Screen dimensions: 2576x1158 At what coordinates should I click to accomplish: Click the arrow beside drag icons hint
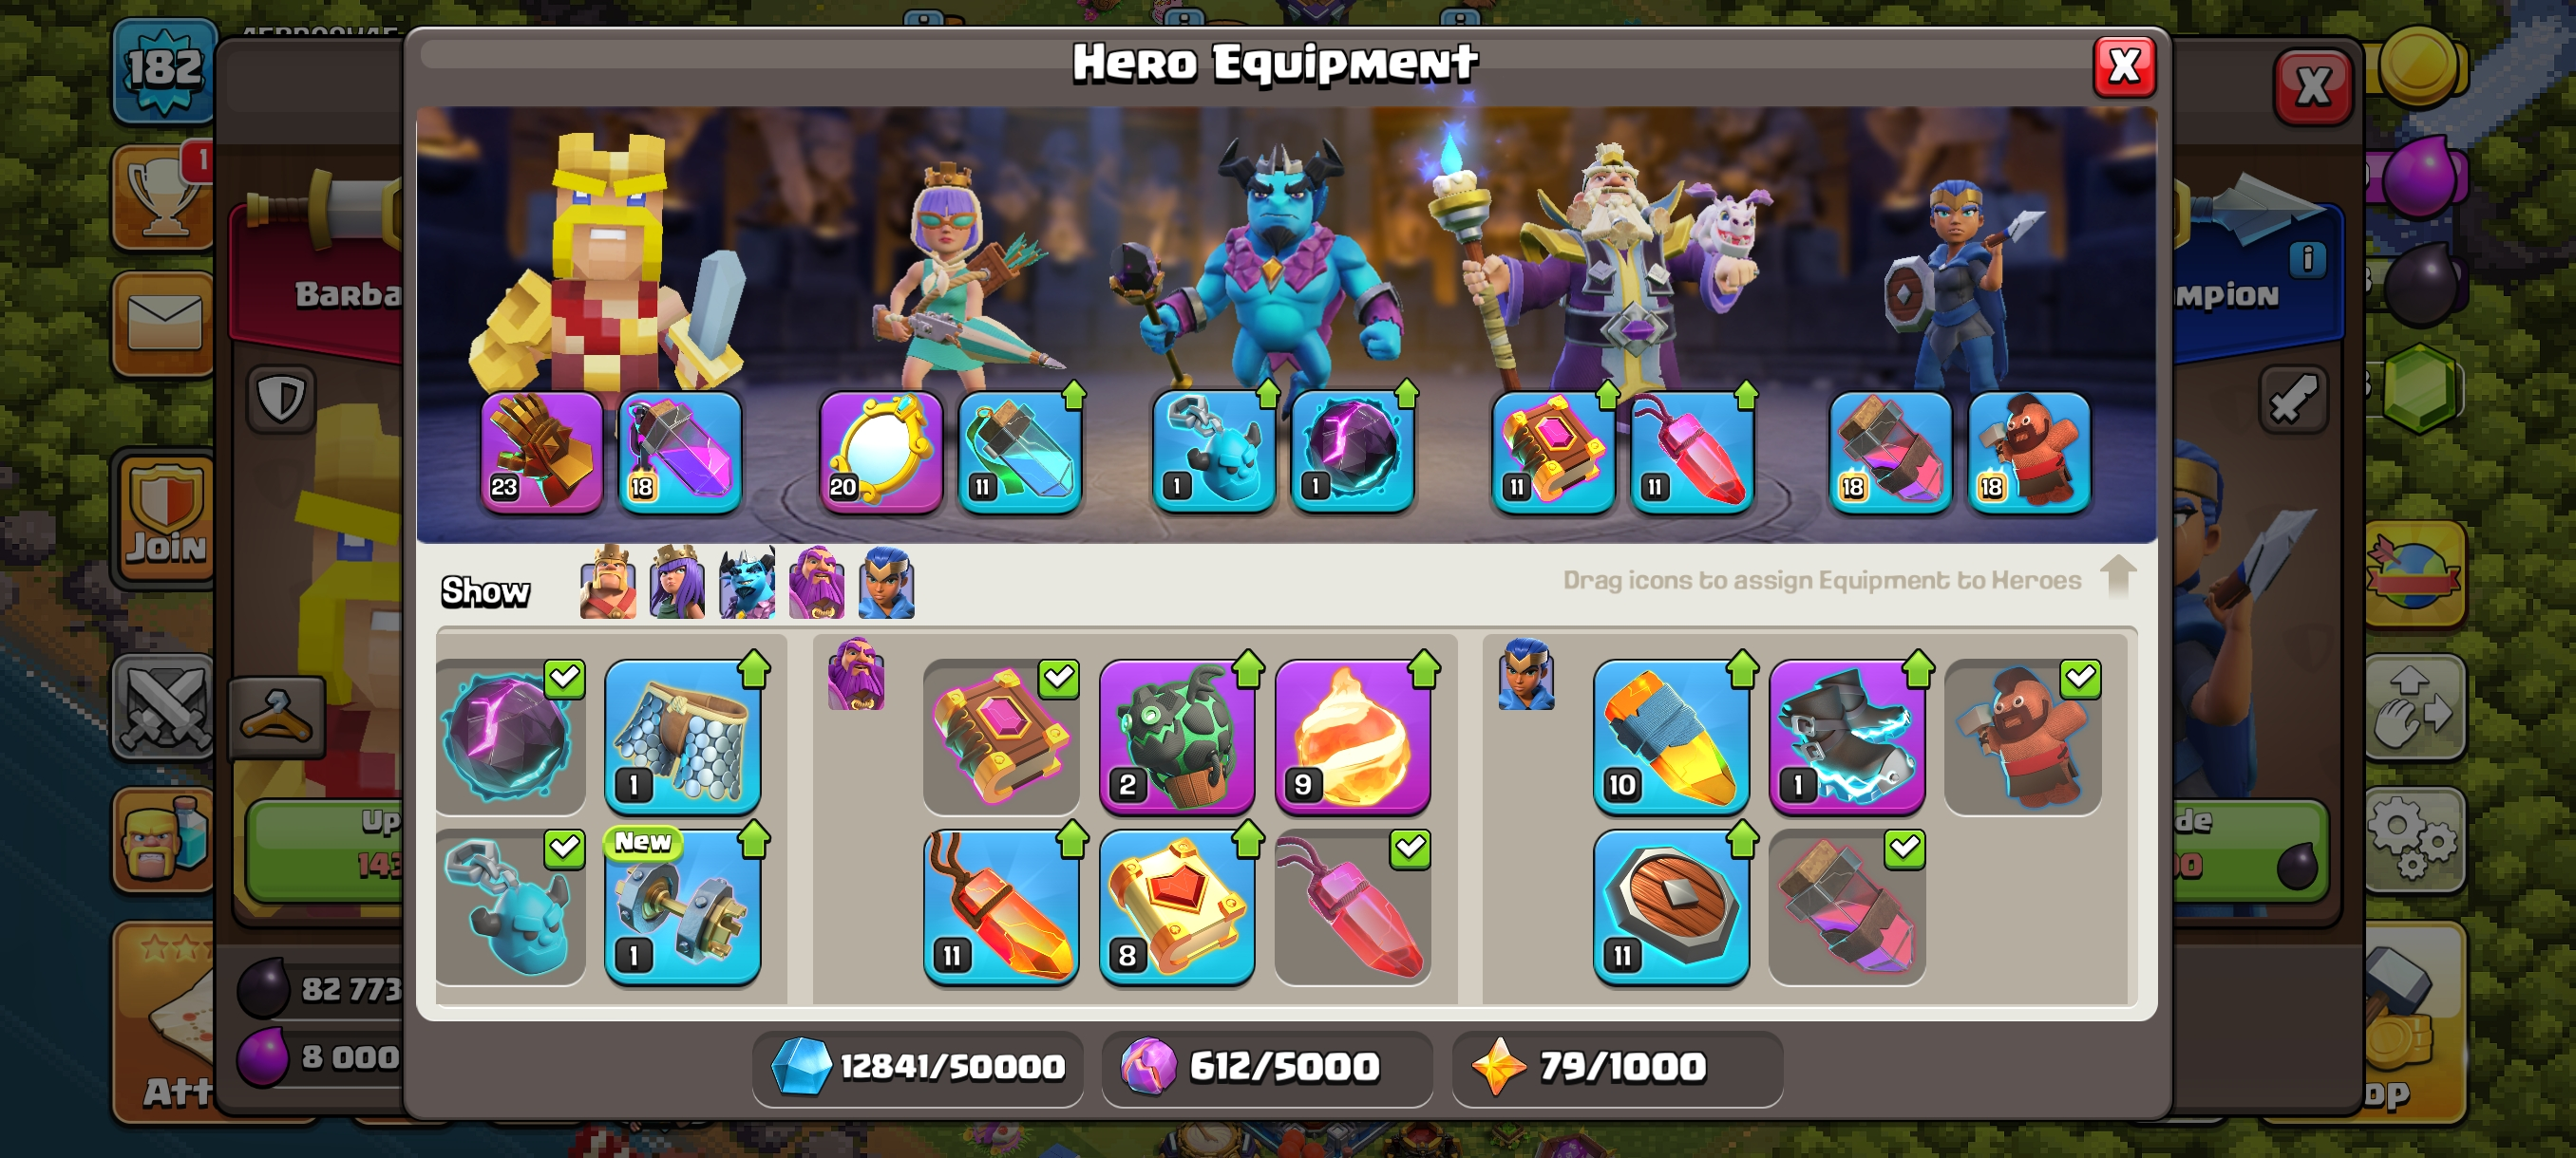pos(2118,576)
